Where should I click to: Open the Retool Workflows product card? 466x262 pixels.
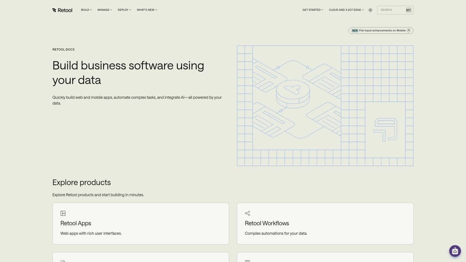coord(325,224)
